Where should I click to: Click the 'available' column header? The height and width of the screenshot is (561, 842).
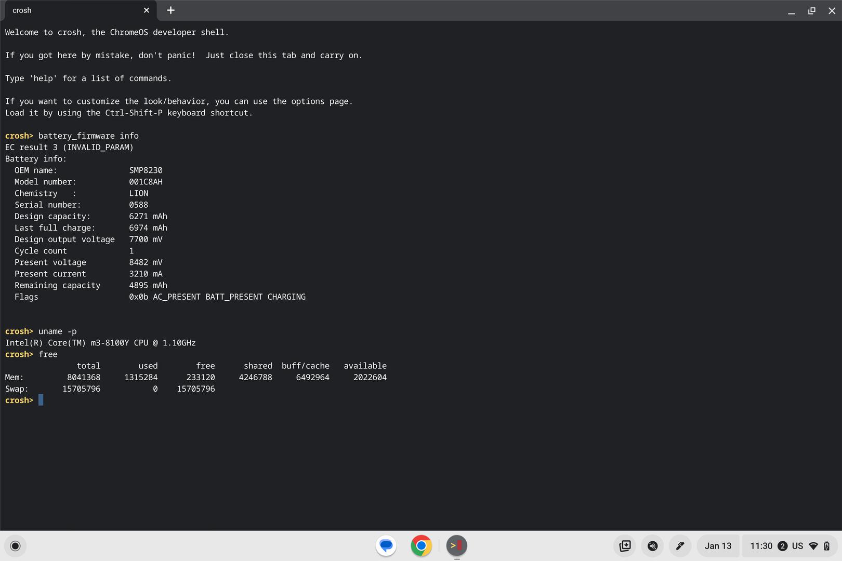365,366
